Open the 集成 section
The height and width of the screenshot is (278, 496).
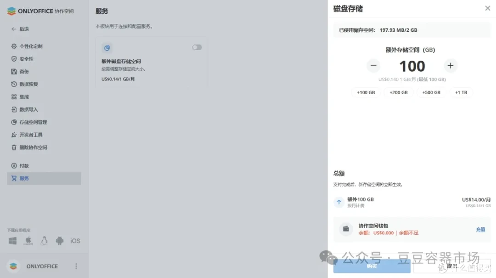pyautogui.click(x=24, y=97)
